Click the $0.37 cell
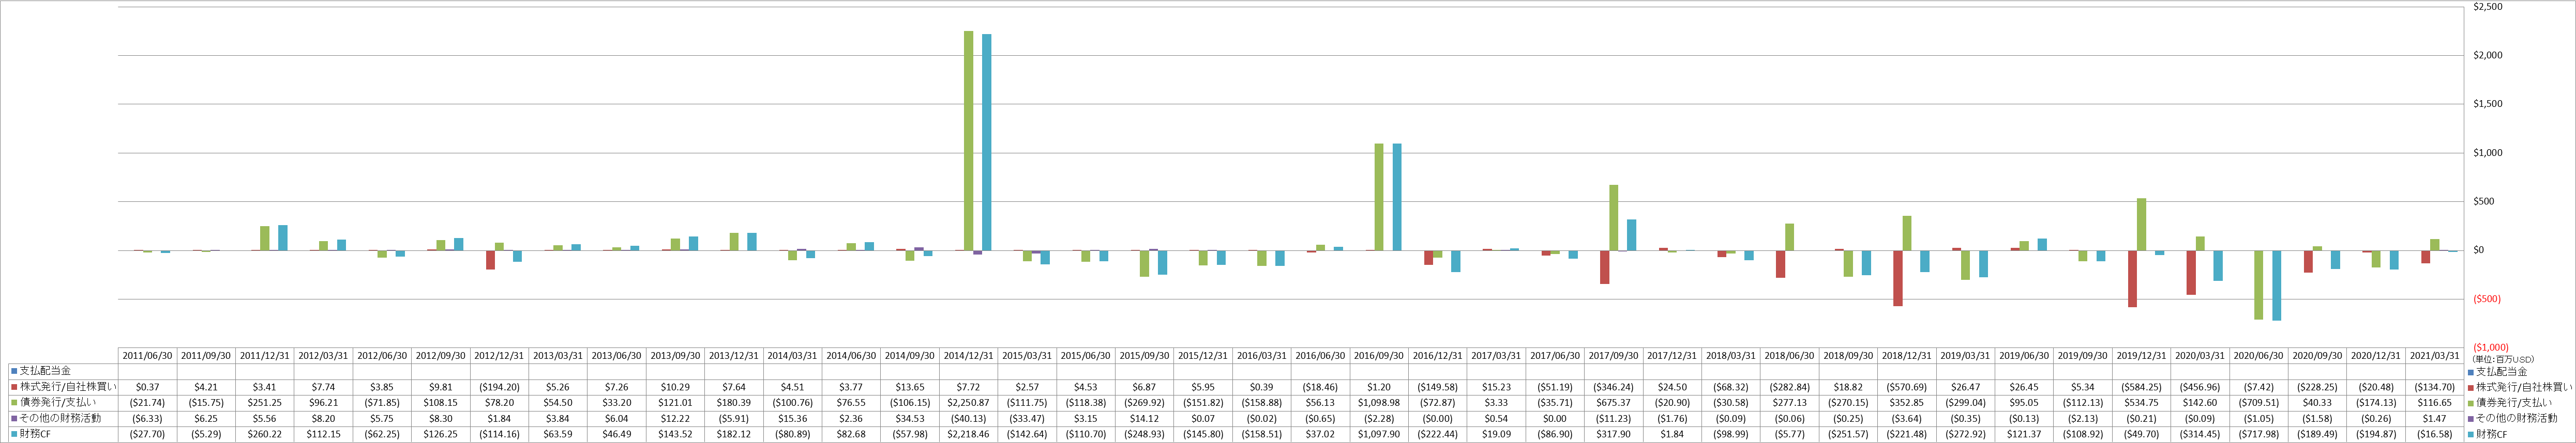This screenshot has height=443, width=2576. click(148, 387)
